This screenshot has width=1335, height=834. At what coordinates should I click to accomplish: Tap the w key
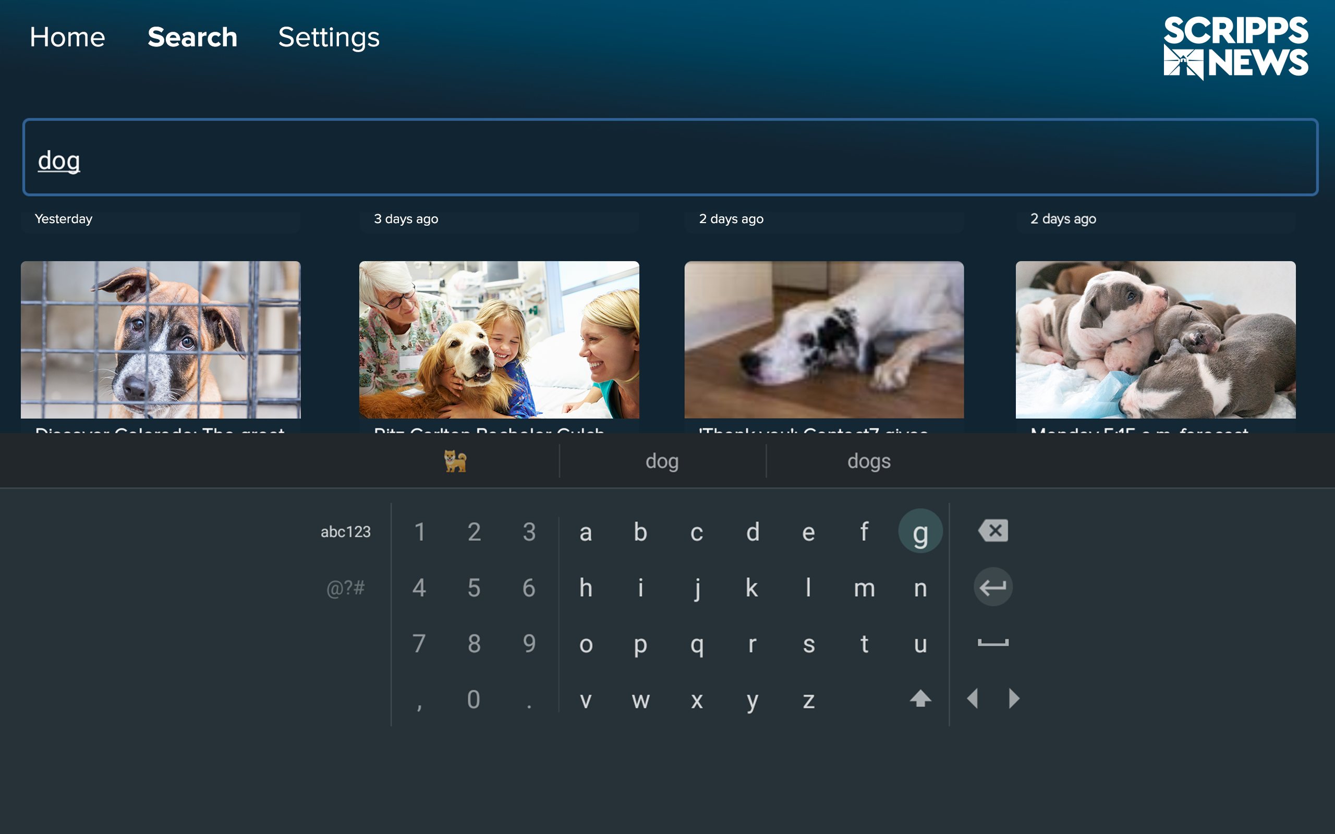640,700
